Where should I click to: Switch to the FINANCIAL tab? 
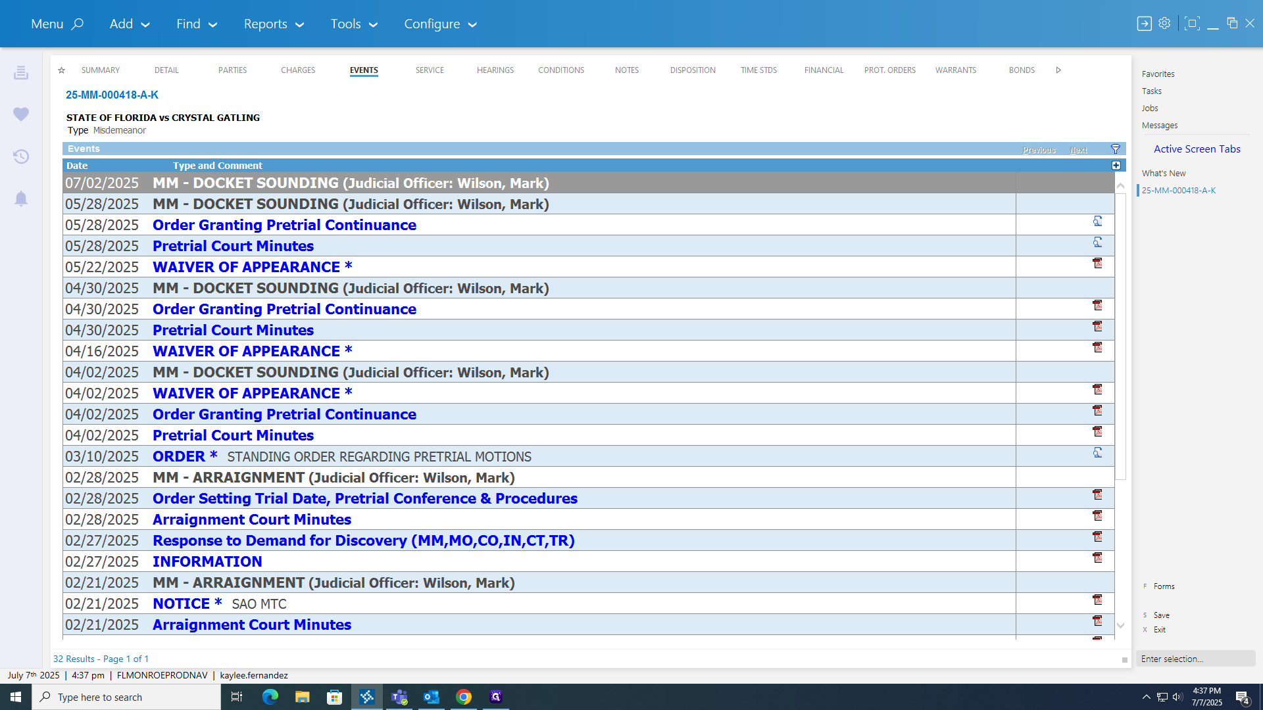point(824,70)
